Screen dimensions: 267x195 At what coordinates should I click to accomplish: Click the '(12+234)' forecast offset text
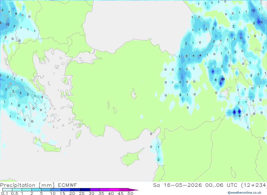click(x=254, y=185)
